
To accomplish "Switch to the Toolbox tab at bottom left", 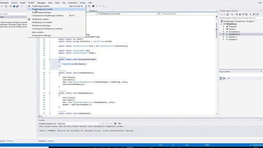I will pos(10,141).
